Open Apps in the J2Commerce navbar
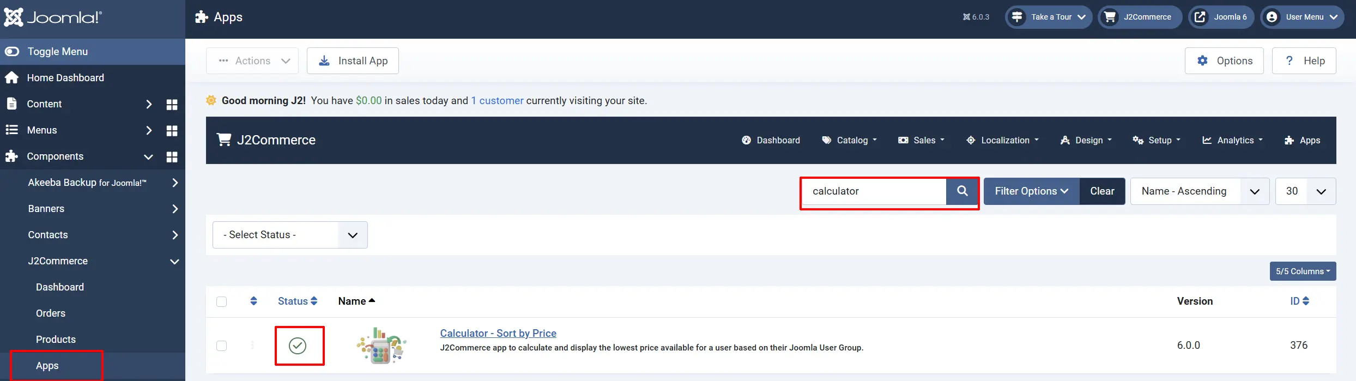Viewport: 1356px width, 381px height. (x=1302, y=140)
